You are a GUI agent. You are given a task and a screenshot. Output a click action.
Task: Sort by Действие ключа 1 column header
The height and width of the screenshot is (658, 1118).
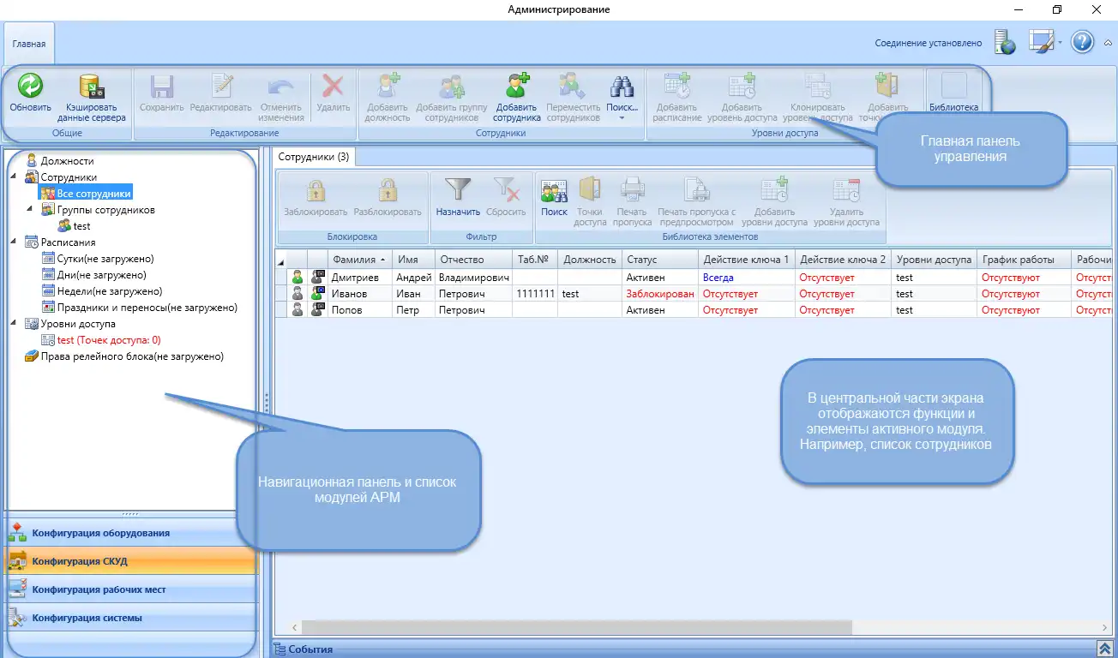click(746, 259)
